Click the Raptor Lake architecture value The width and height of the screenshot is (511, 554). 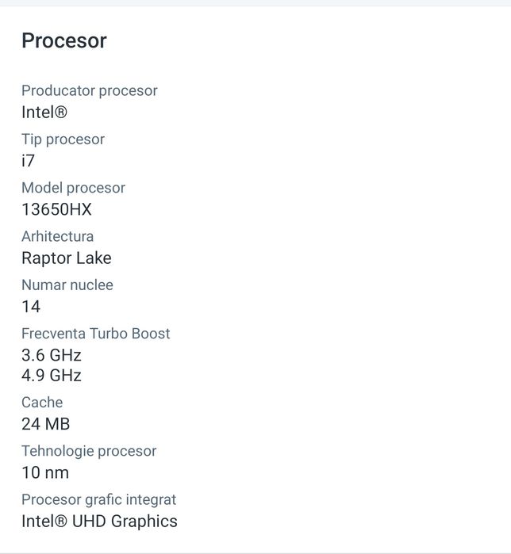(67, 258)
